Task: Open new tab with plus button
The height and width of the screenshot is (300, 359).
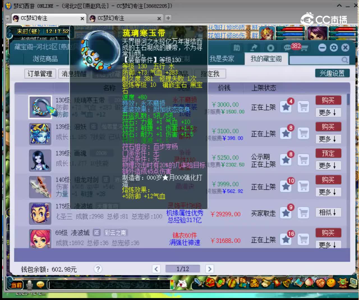Action: click(x=168, y=18)
